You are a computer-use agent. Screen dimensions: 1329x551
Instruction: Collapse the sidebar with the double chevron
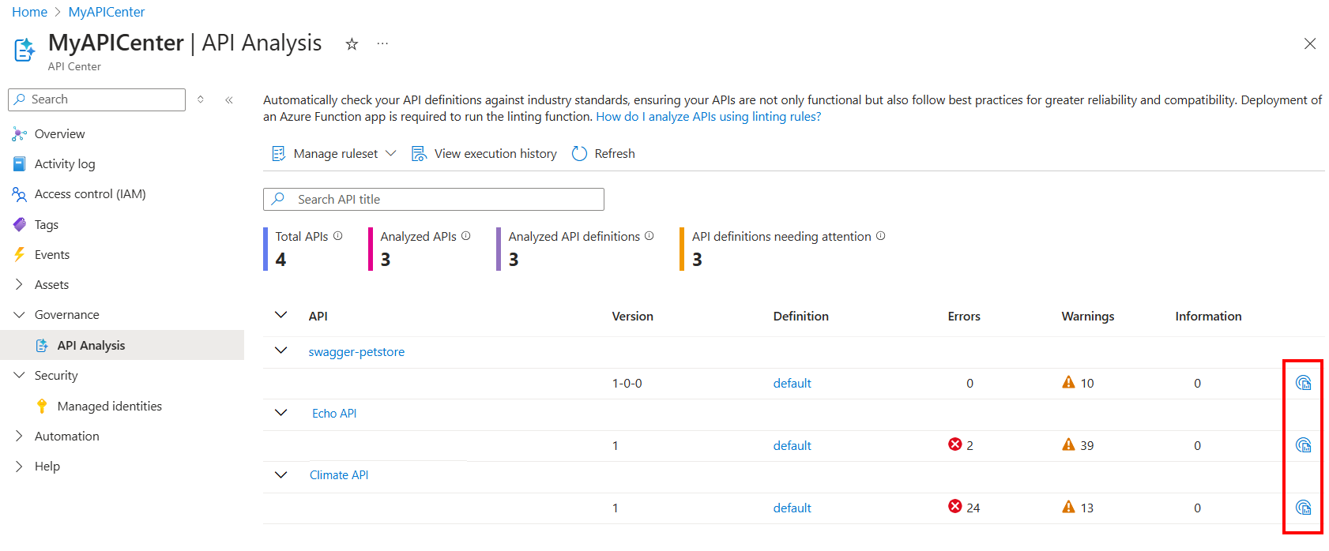[229, 99]
